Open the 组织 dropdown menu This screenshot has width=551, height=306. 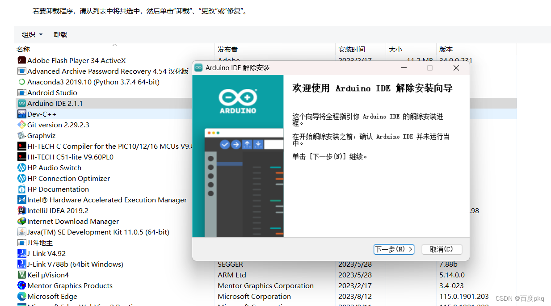point(32,34)
